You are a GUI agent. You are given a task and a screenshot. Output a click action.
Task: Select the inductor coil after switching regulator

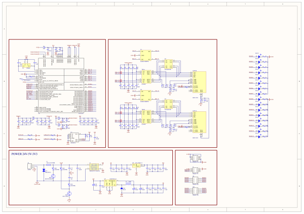tap(128, 184)
